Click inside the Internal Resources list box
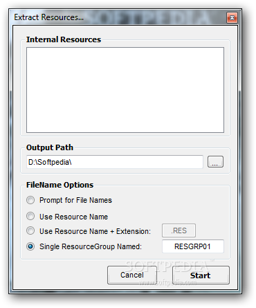This screenshot has width=256, height=308. coord(125,90)
